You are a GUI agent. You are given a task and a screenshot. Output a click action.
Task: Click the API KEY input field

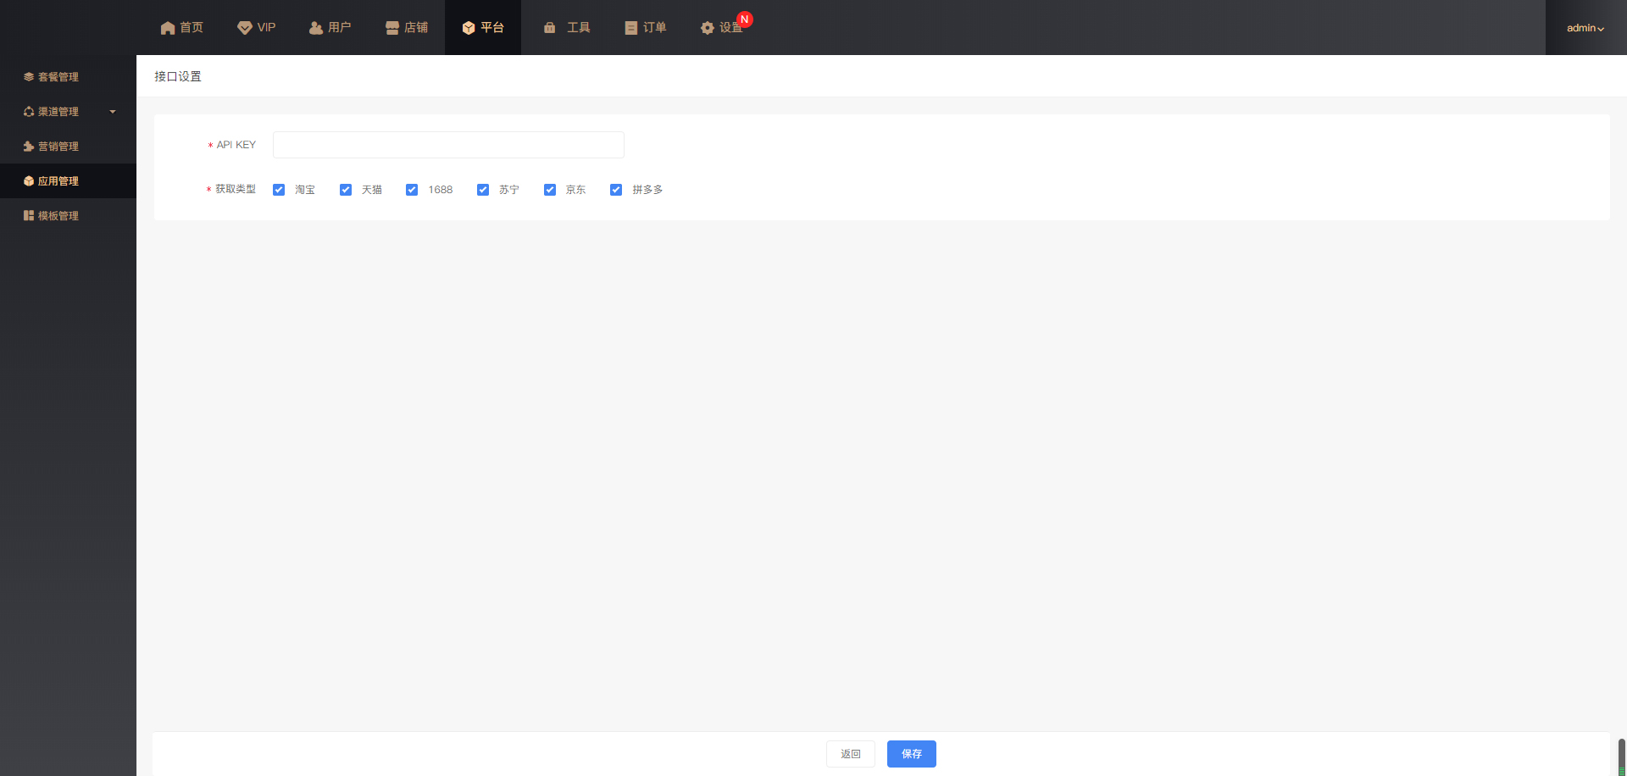[448, 145]
